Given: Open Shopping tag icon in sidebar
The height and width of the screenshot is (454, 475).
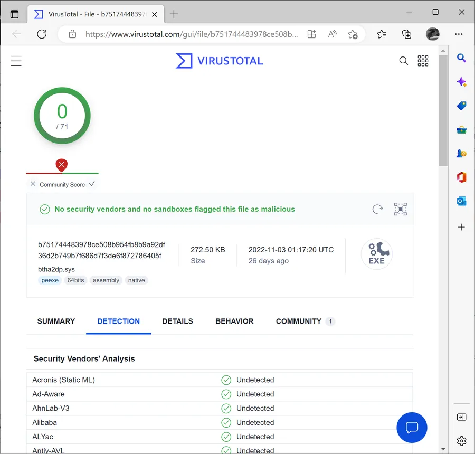Looking at the screenshot, I should point(461,106).
